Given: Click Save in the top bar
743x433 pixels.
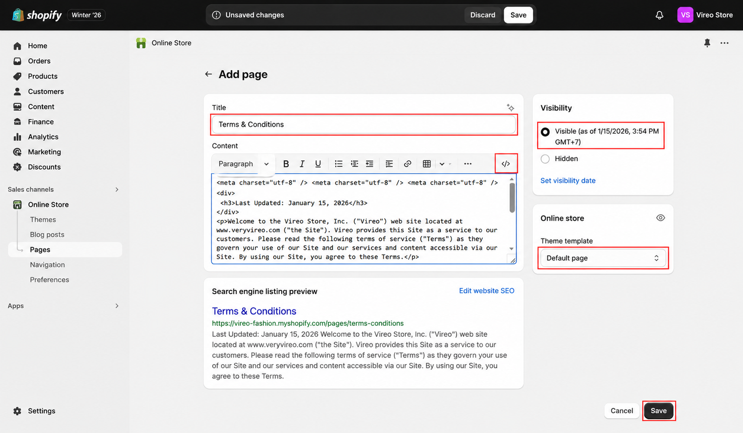Looking at the screenshot, I should point(518,15).
